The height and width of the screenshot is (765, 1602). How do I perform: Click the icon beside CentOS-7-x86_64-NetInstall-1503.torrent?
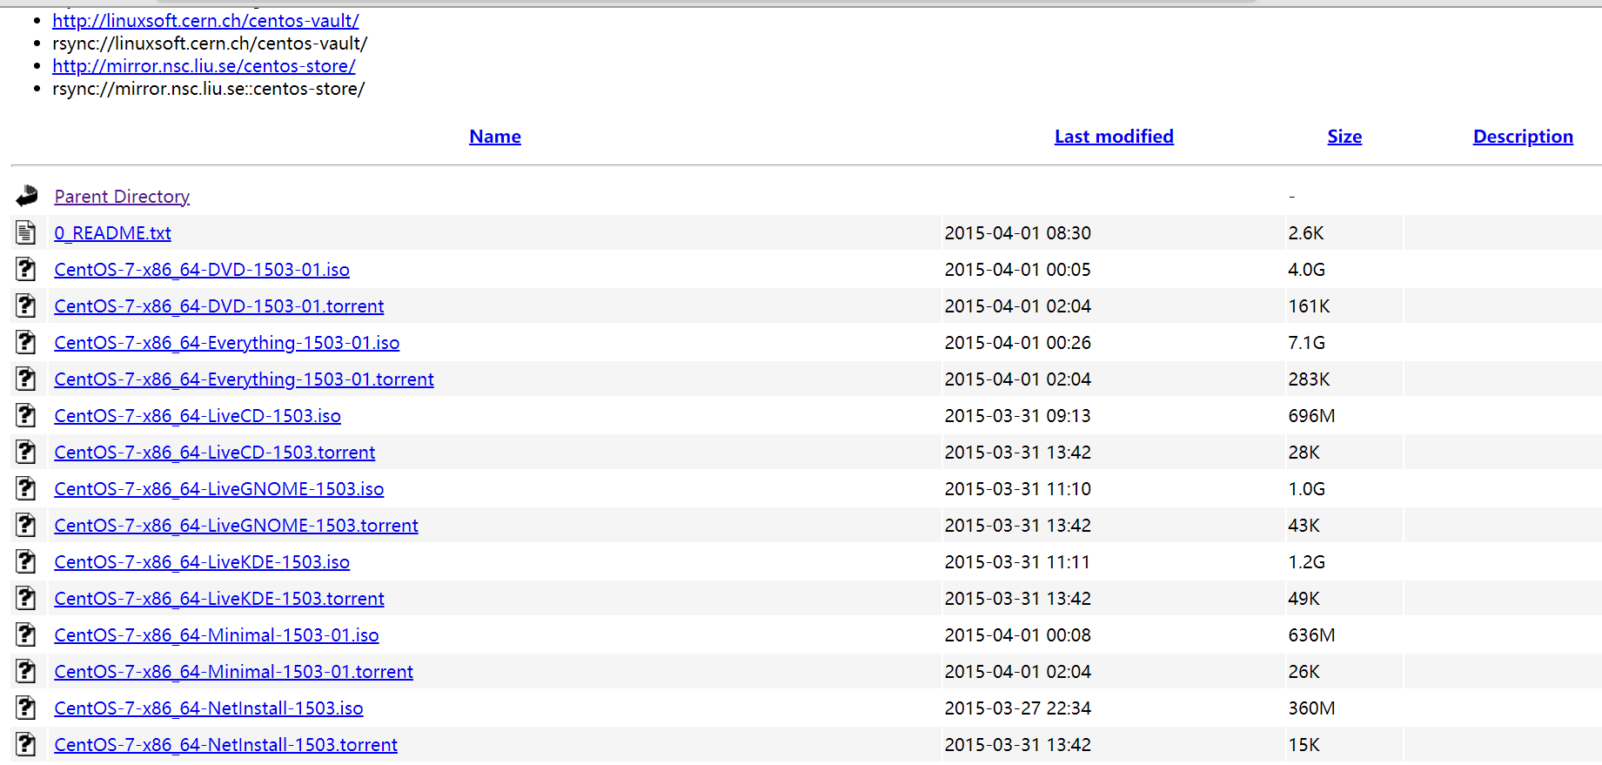(26, 744)
